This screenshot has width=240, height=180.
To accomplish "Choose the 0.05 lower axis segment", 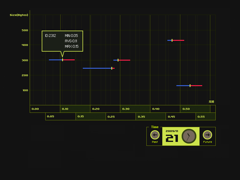I will pyautogui.click(x=60, y=116).
